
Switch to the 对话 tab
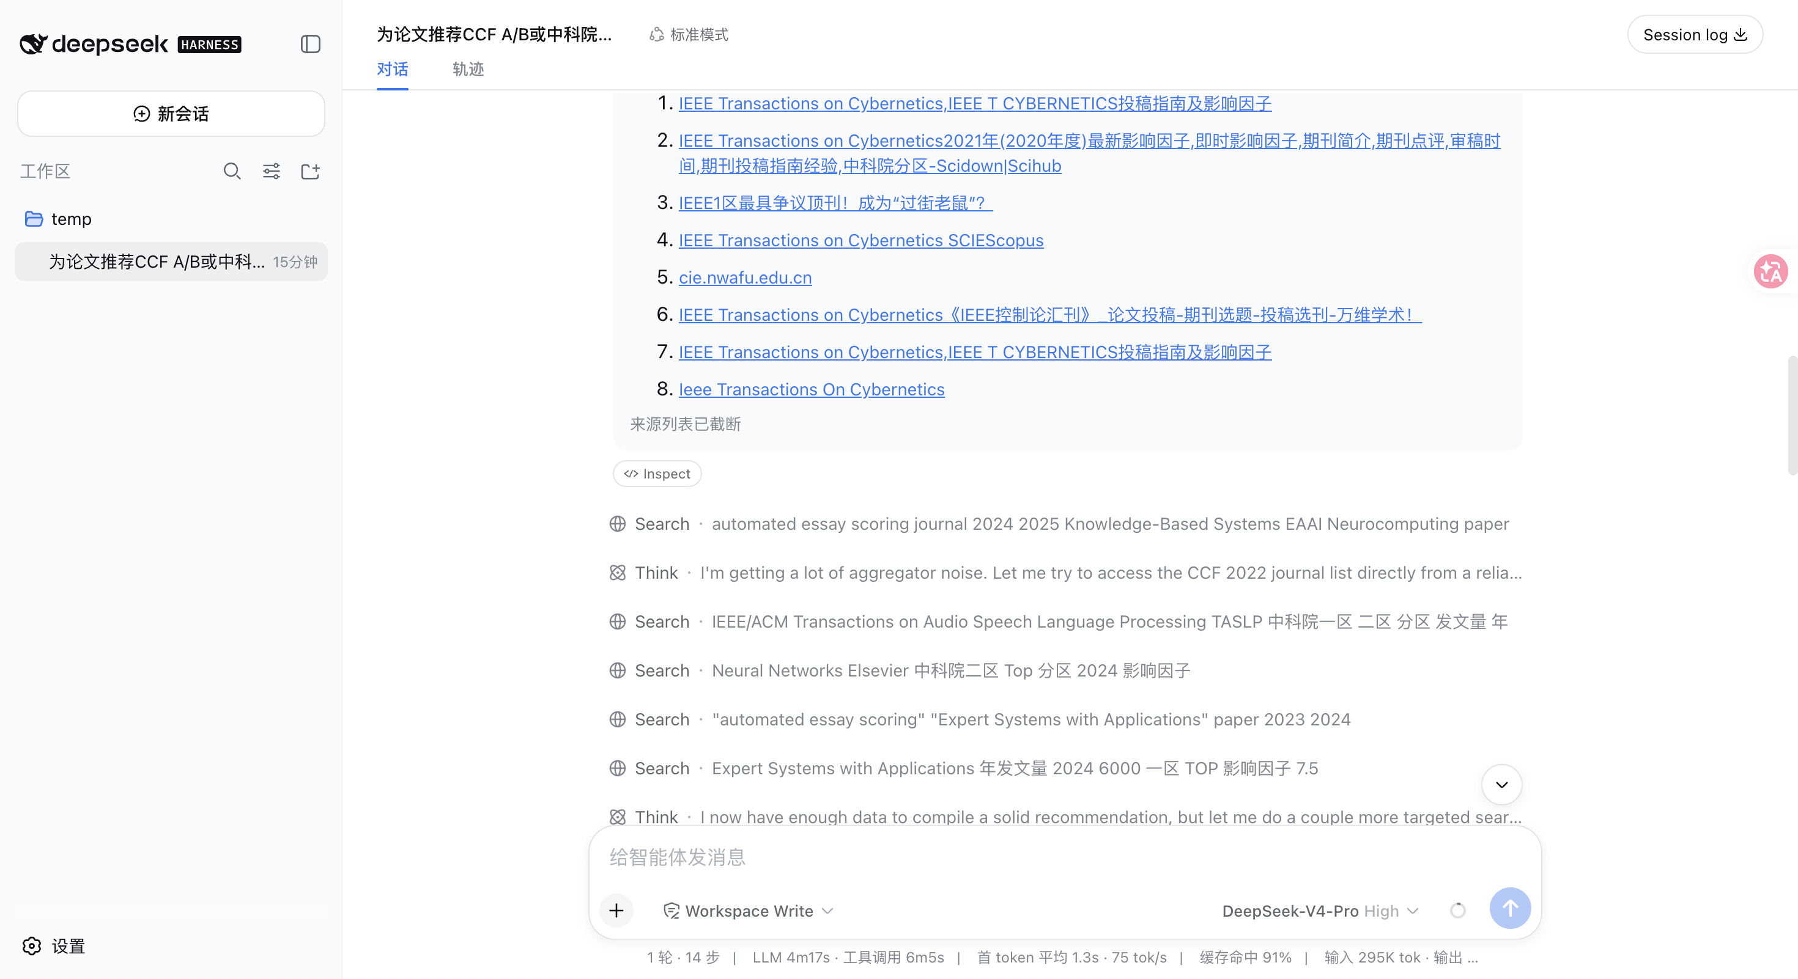point(392,69)
